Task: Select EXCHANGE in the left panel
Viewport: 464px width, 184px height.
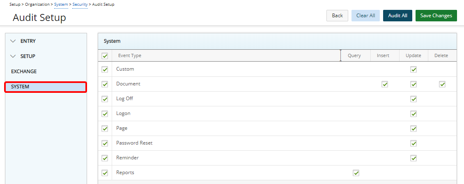Action: (x=24, y=71)
